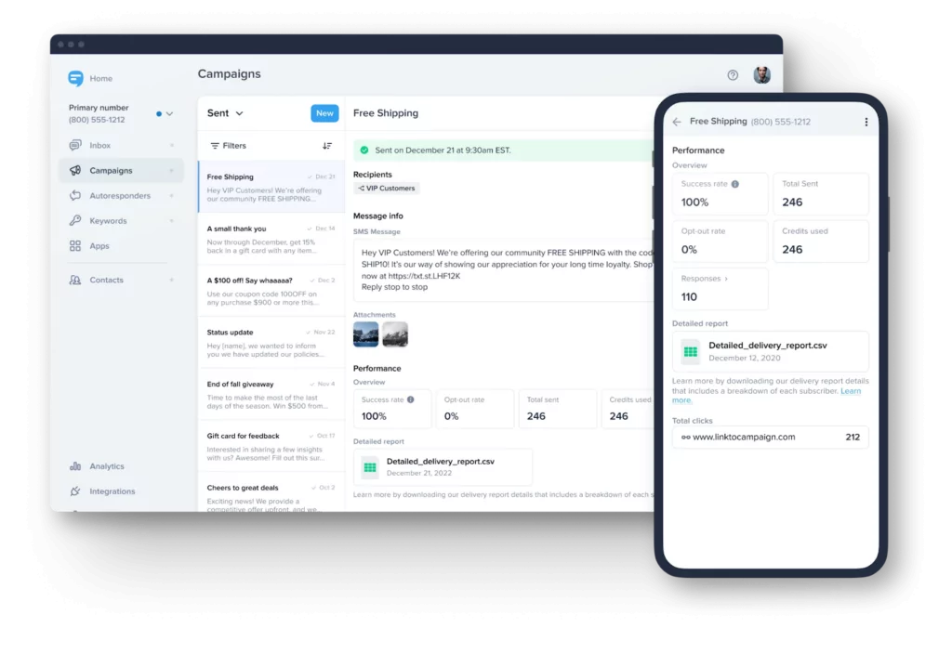Image resolution: width=952 pixels, height=654 pixels.
Task: Go to Autoresponders in sidebar
Action: point(119,196)
